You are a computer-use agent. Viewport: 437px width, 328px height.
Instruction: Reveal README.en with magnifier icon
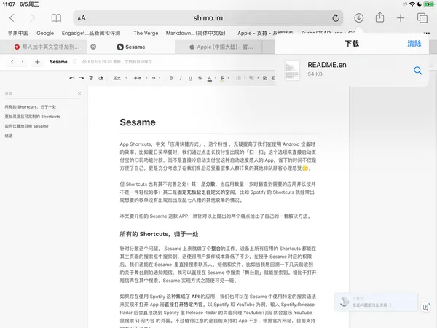point(417,71)
